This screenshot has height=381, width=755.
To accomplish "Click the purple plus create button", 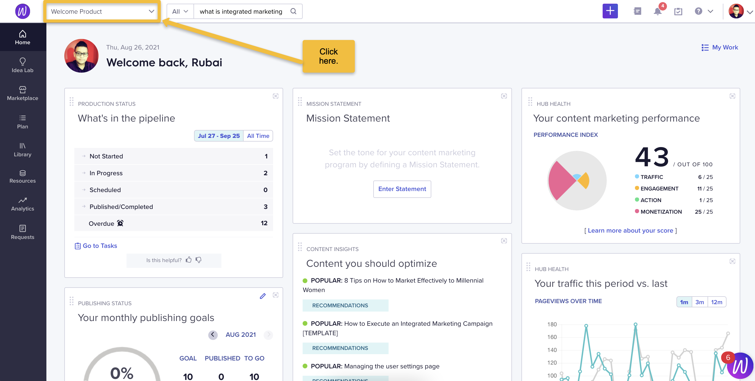I will (610, 11).
